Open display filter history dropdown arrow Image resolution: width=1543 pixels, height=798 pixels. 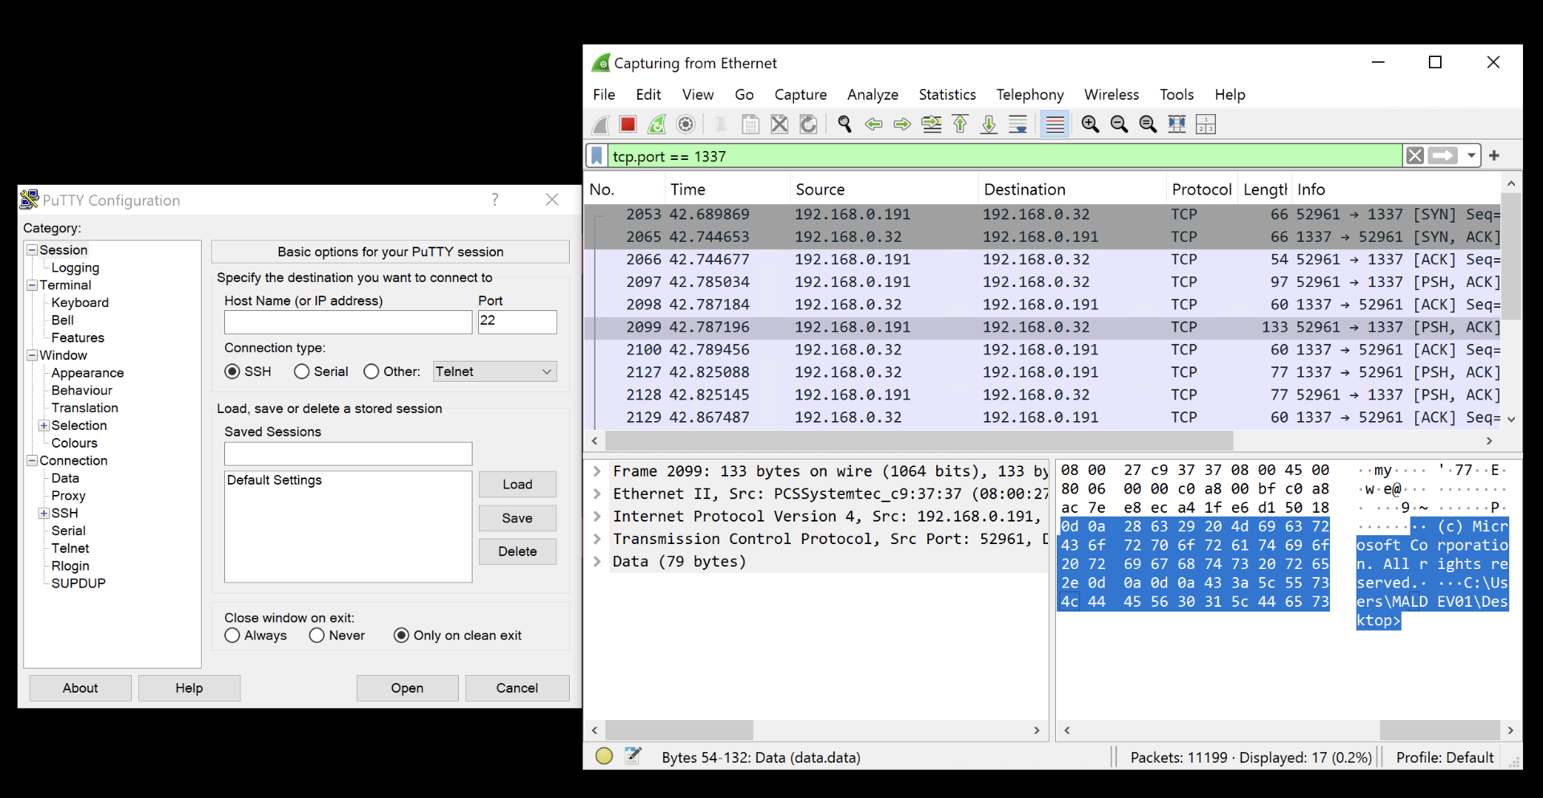click(x=1471, y=156)
